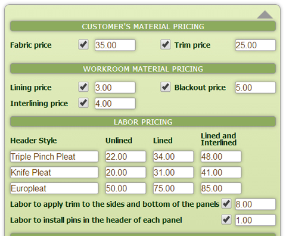Click the Triple Pinch Pleat header style field

54,157
